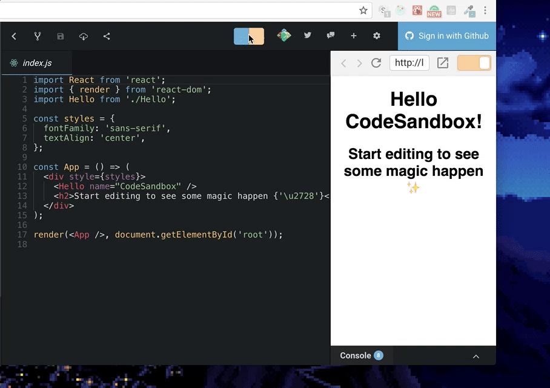Expand console with chevron up
Screen dimensions: 550x388
pos(476,356)
